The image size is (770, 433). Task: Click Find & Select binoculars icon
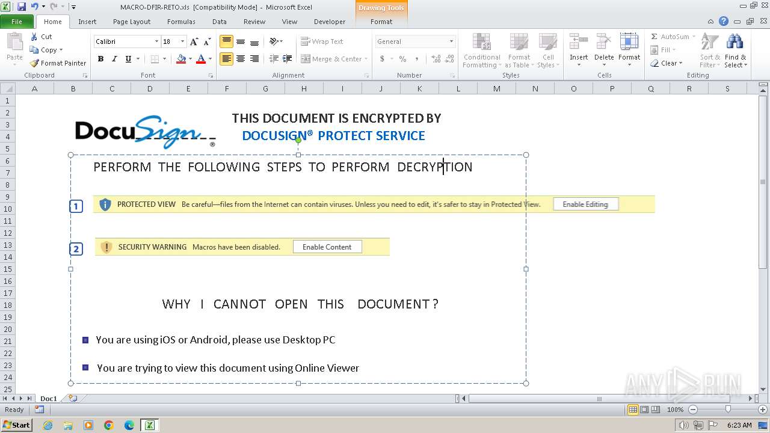pyautogui.click(x=735, y=42)
